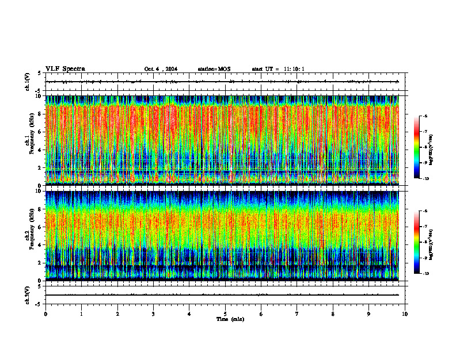The image size is (456, 352).
Task: Click time axis tick label "2"
Action: tap(117, 314)
